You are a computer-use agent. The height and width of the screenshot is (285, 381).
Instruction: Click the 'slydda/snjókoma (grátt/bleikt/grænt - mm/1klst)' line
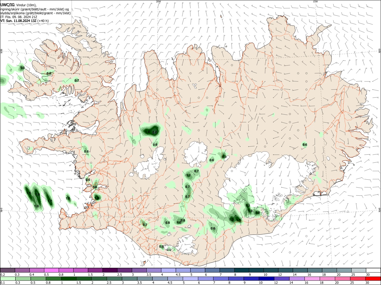pos(35,13)
